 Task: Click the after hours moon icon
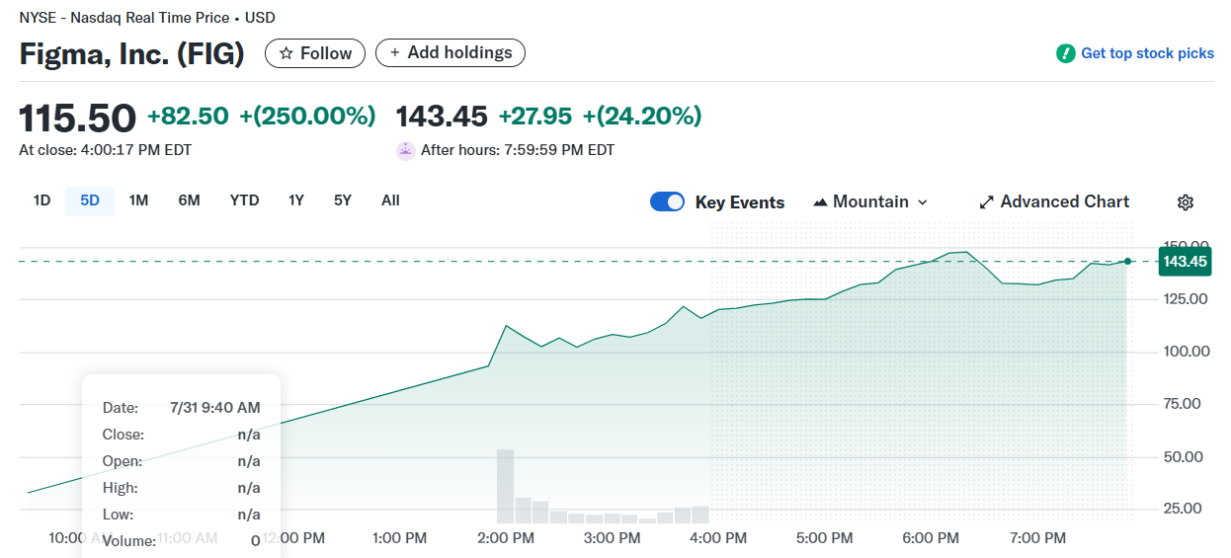(405, 150)
